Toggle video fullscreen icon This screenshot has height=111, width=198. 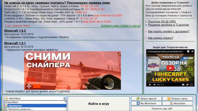point(192,85)
